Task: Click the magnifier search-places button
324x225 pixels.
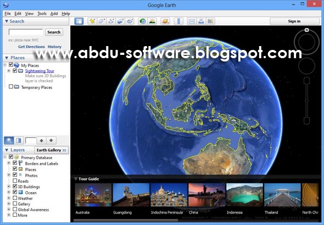Action: 9,140
